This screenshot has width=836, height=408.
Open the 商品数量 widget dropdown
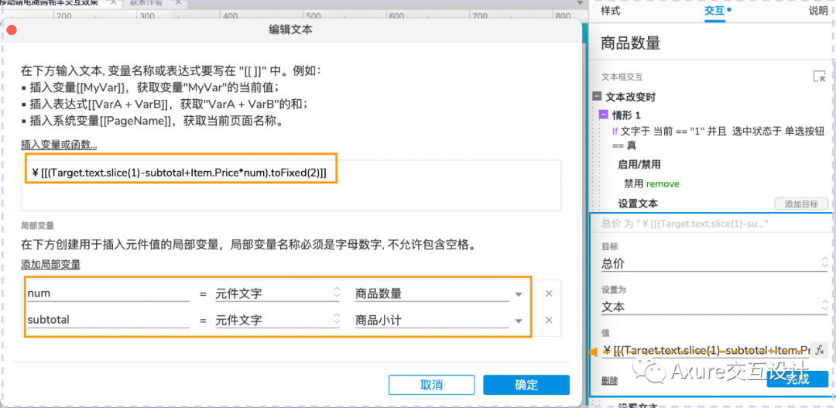438,293
